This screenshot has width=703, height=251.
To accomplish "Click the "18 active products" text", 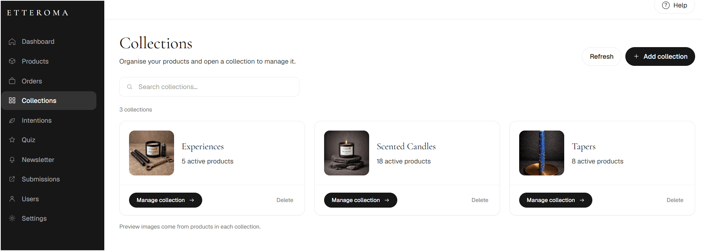I will pos(404,161).
